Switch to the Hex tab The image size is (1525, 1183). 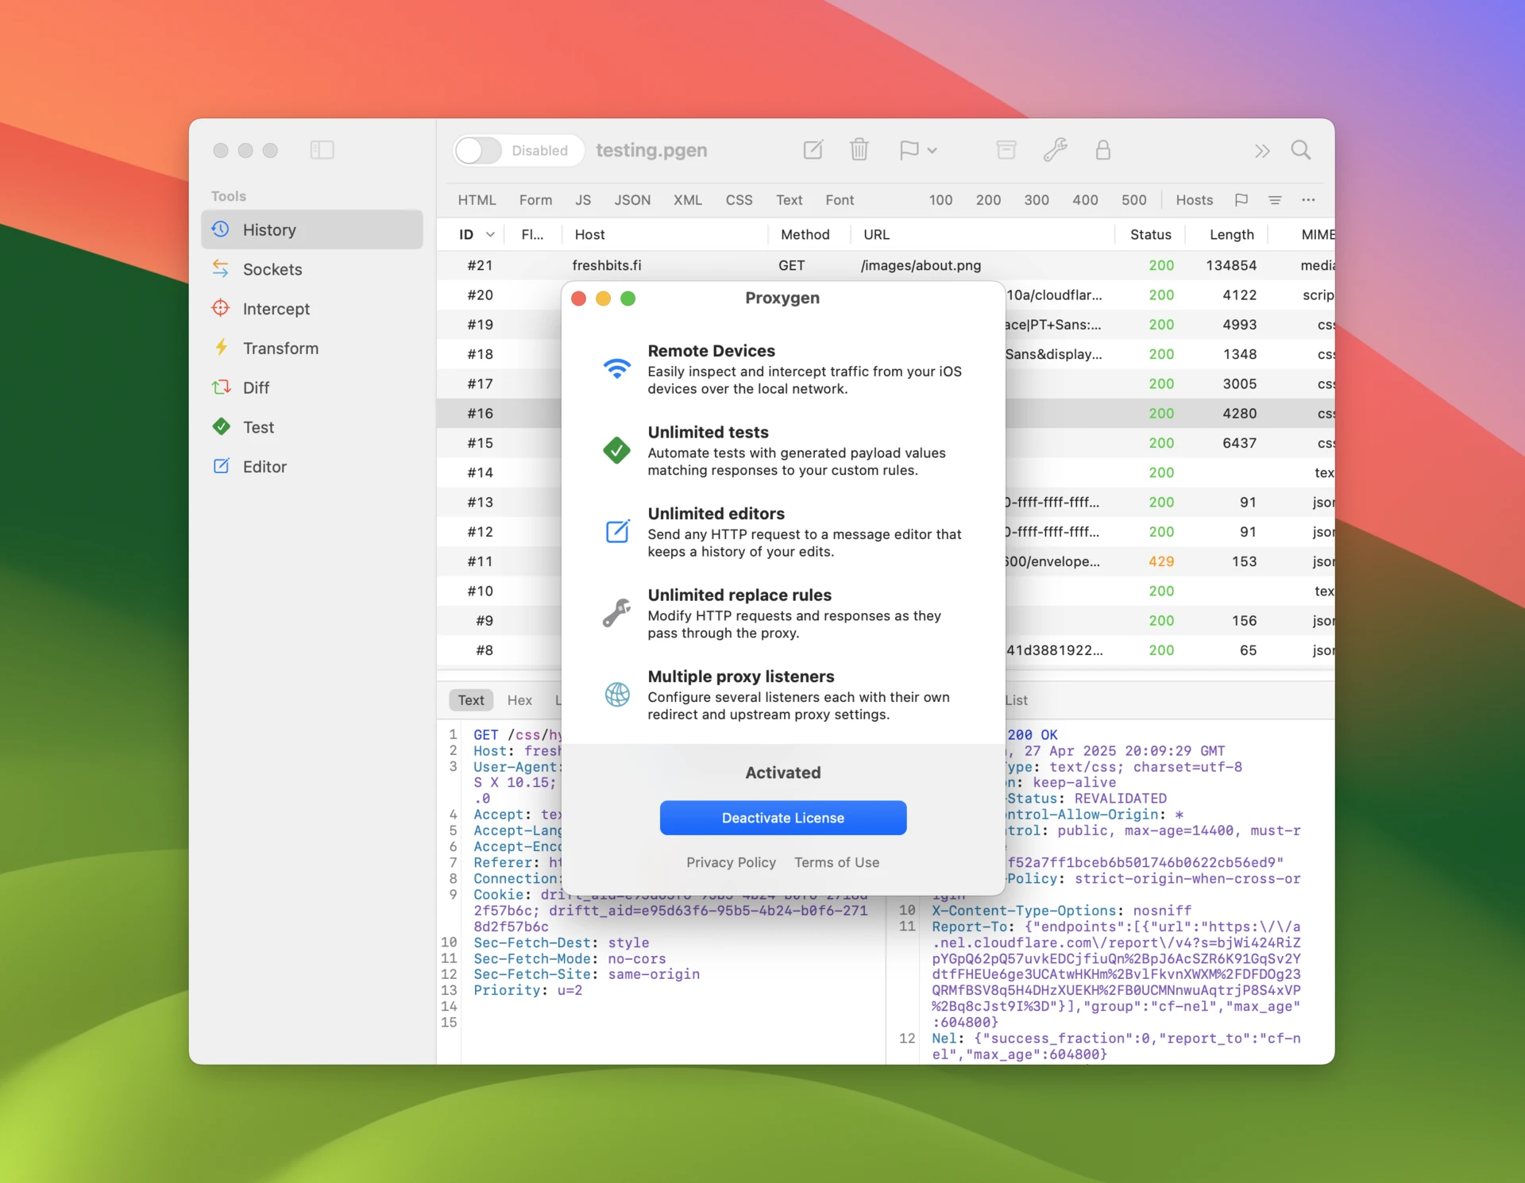519,700
